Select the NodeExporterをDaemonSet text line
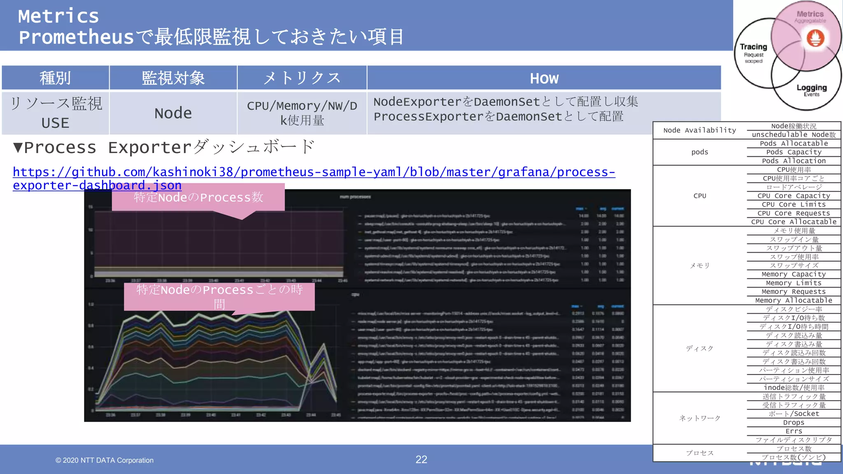843x474 pixels. pos(505,102)
